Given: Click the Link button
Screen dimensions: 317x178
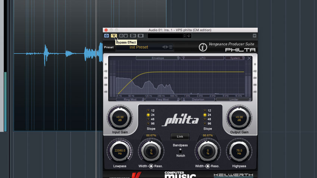Looking at the screenshot, I should pyautogui.click(x=180, y=137).
